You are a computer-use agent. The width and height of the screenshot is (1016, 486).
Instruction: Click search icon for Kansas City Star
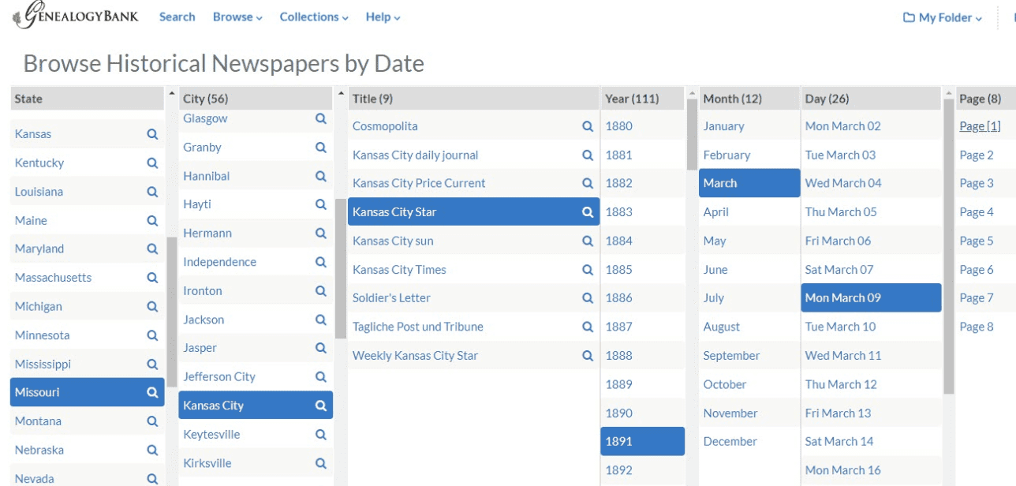(x=588, y=211)
